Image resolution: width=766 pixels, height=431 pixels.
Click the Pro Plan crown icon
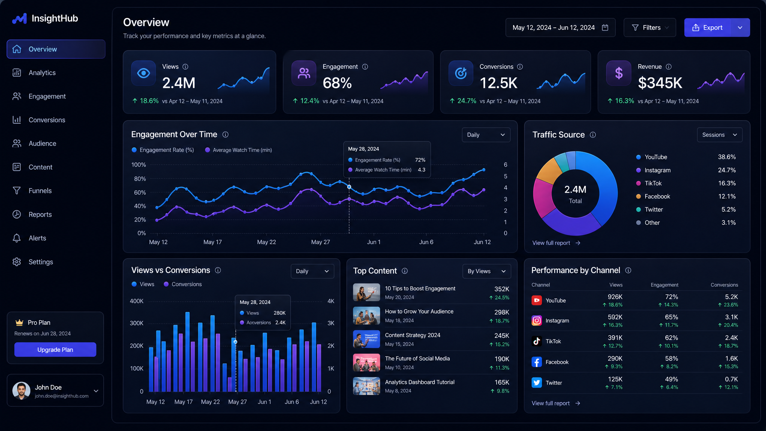click(19, 323)
